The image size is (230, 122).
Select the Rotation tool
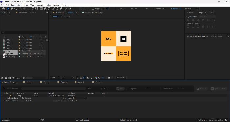tap(33, 9)
